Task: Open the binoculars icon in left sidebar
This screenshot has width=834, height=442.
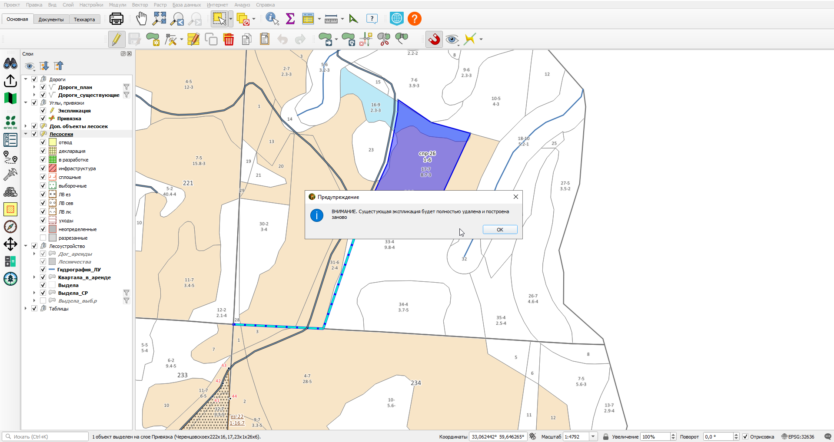Action: coord(10,63)
